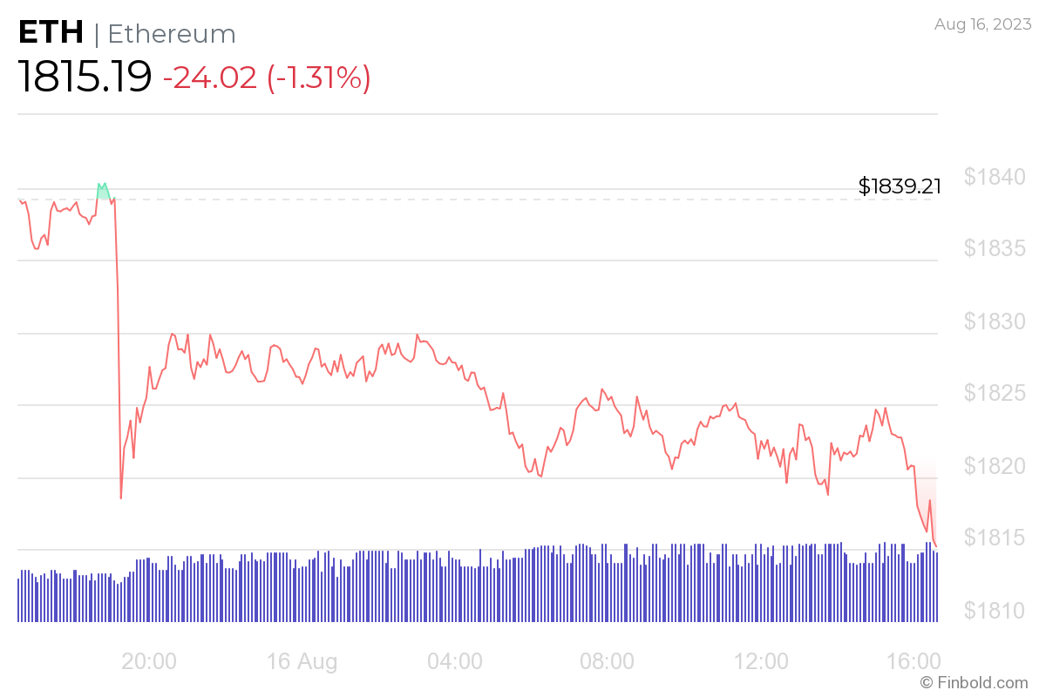Click the $1810 price axis label
Image resolution: width=1046 pixels, height=697 pixels.
pos(994,610)
